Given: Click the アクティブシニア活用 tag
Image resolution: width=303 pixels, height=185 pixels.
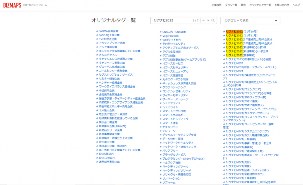Looking at the screenshot, I should (x=112, y=43).
